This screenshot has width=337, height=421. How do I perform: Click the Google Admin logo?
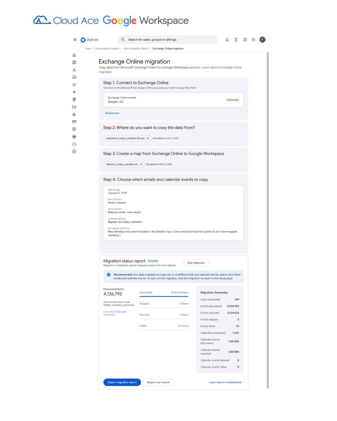[x=89, y=40]
